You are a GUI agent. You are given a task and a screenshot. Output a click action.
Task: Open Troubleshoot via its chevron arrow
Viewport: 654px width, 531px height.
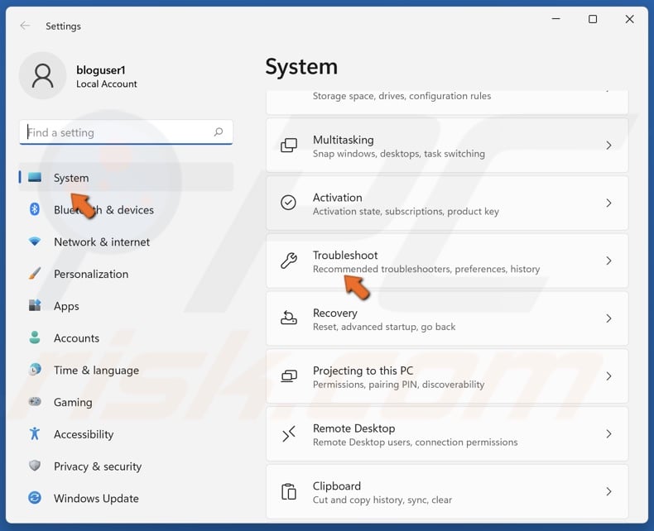click(x=608, y=261)
